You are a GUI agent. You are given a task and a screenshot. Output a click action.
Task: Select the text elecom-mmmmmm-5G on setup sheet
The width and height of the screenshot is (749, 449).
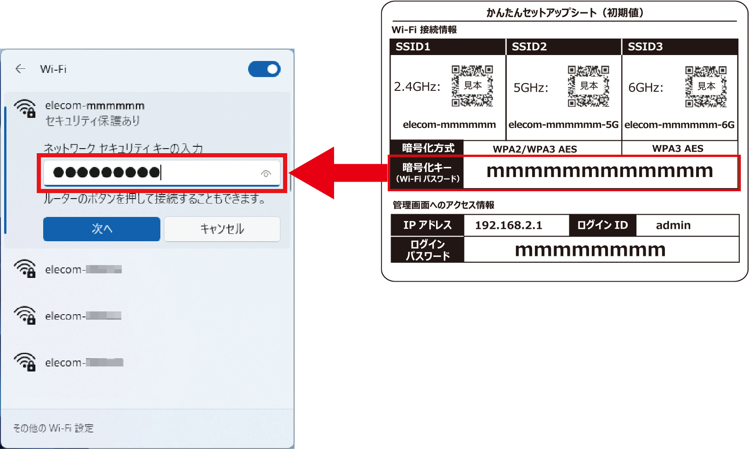point(563,125)
